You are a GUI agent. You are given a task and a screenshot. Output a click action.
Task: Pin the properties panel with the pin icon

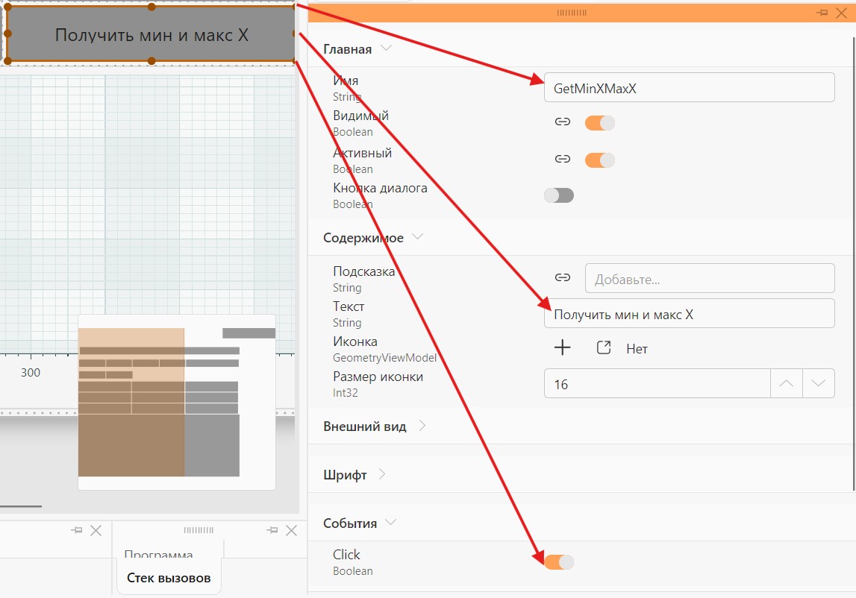point(822,13)
